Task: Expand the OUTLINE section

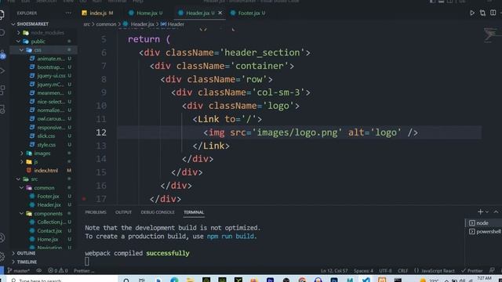Action: [x=26, y=253]
